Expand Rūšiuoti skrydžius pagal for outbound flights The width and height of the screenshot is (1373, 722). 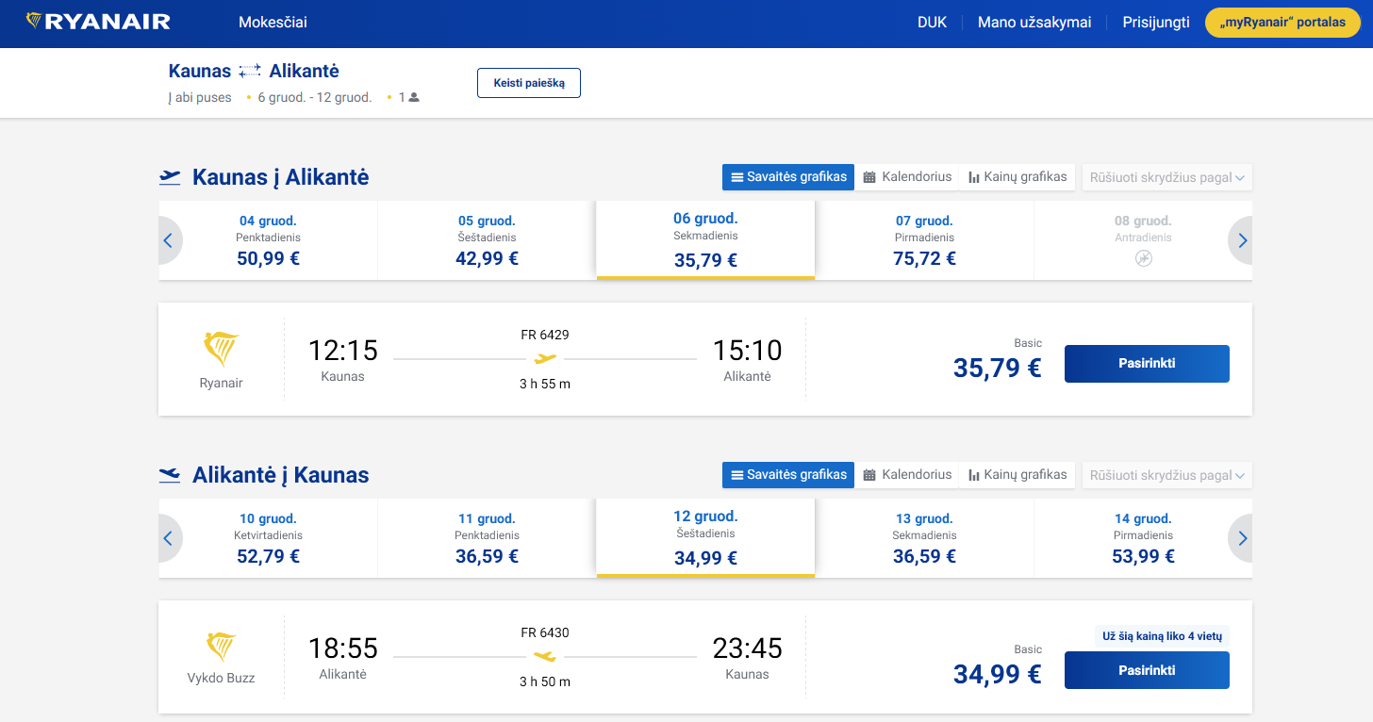tap(1167, 177)
